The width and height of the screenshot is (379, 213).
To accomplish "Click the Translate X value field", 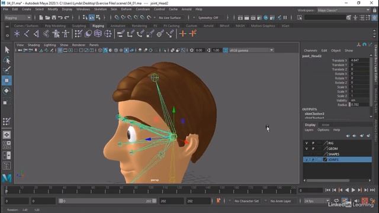I will point(359,60).
